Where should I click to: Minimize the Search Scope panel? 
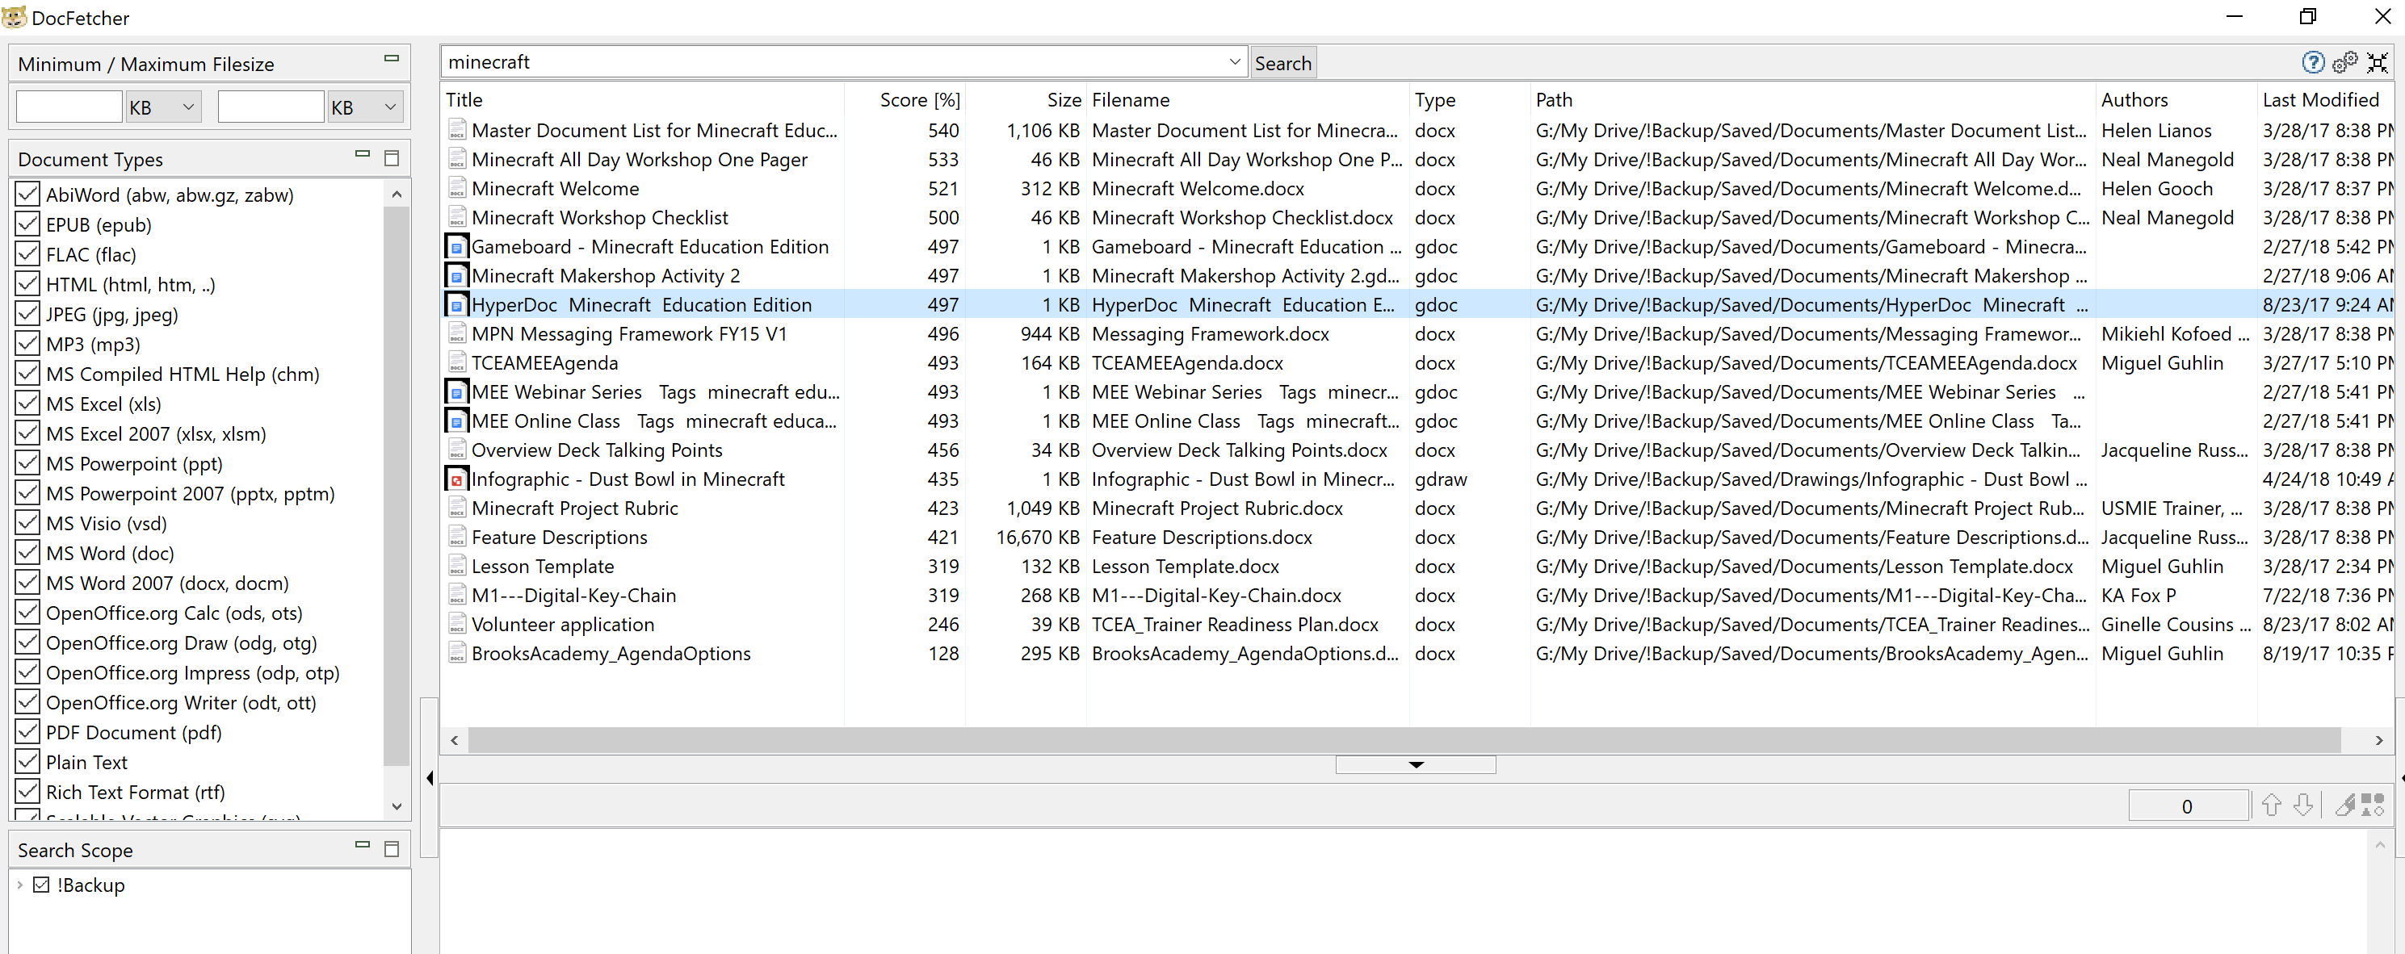click(x=363, y=845)
